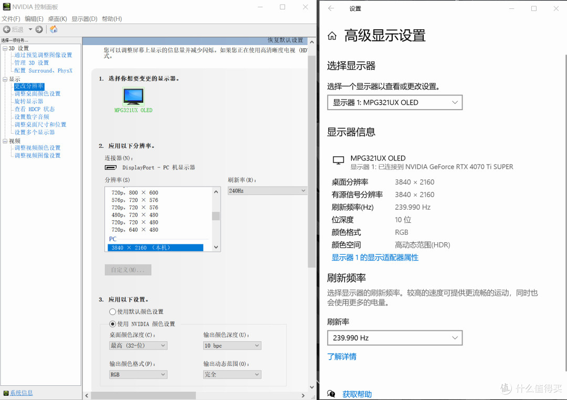Open 调整视频颜色设置 tree item

click(37, 148)
